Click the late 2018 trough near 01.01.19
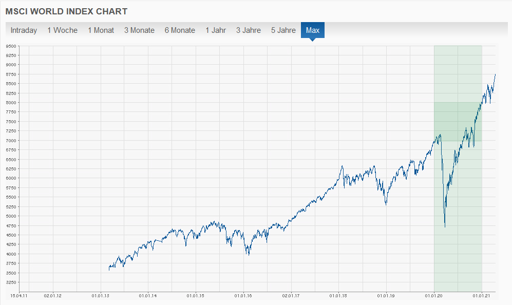Viewport: 512px width, 305px height. 386,204
